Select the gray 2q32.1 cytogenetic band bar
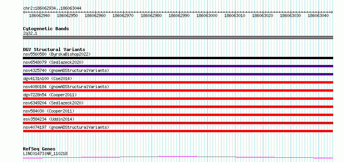This screenshot has width=344, height=162. click(178, 38)
